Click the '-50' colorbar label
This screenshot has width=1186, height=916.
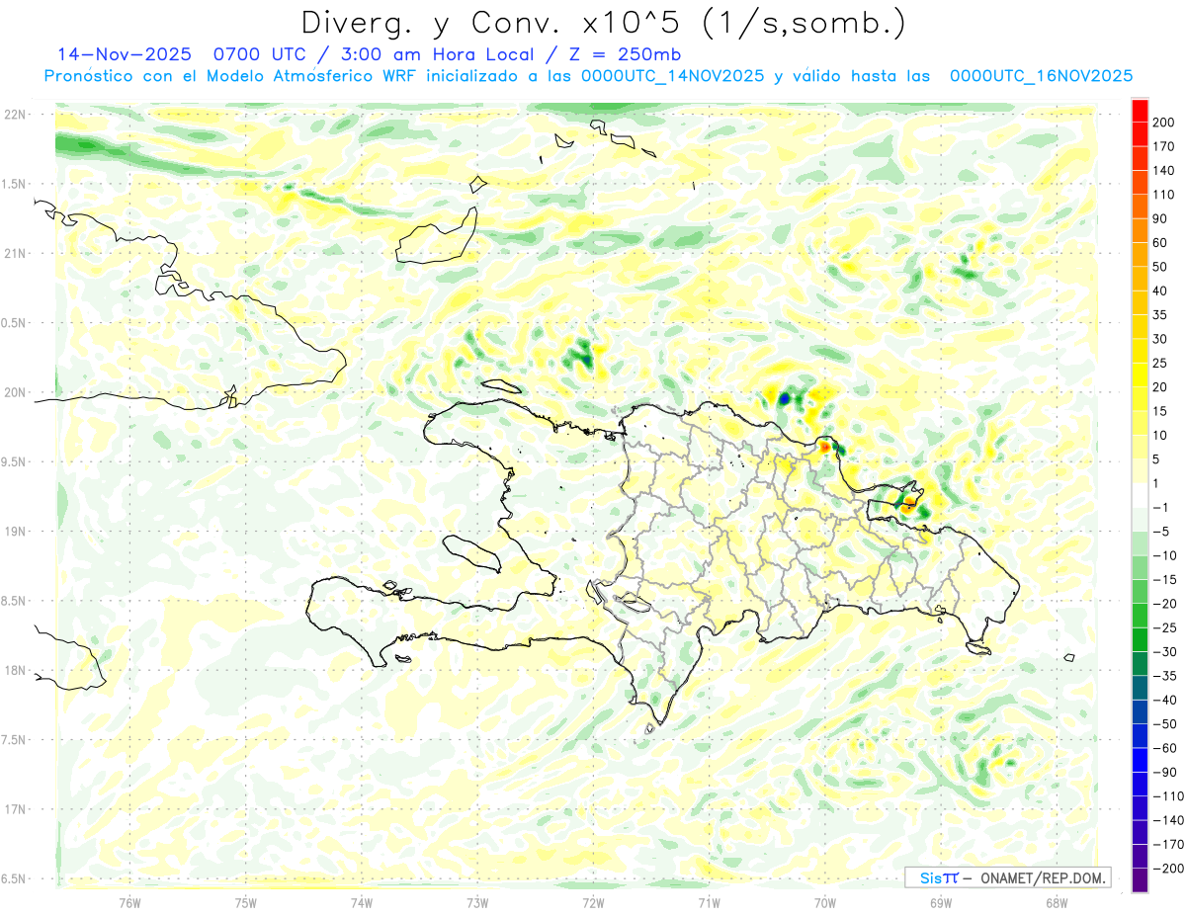(1167, 723)
